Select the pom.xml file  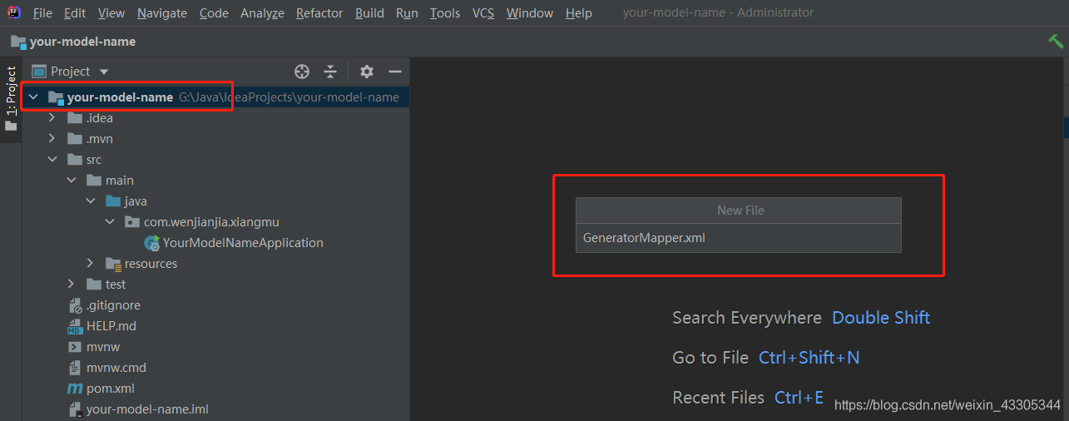pyautogui.click(x=111, y=389)
